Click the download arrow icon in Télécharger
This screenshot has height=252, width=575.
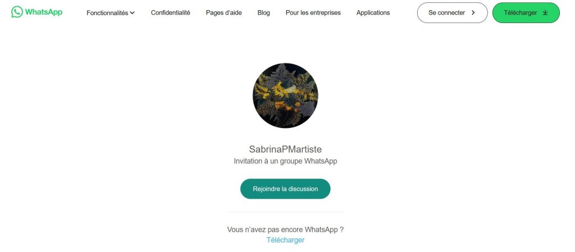(x=545, y=13)
